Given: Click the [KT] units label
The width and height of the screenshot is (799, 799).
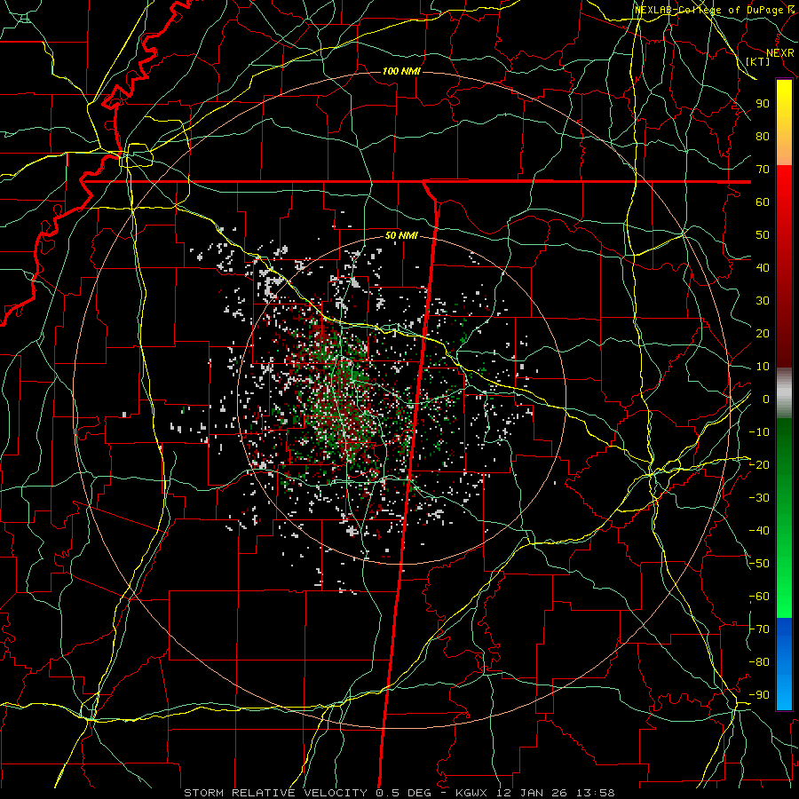Looking at the screenshot, I should click(758, 61).
